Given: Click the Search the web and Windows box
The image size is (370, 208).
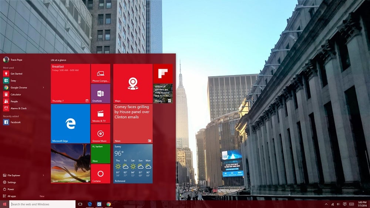Looking at the screenshot, I should (x=42, y=204).
